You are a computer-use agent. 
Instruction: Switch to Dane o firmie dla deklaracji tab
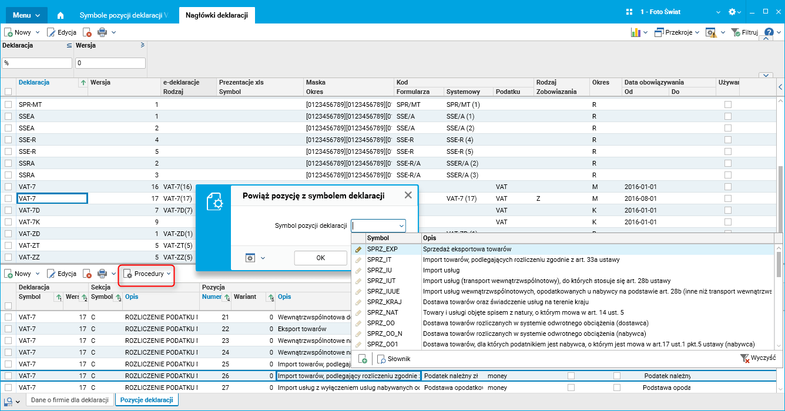point(70,400)
